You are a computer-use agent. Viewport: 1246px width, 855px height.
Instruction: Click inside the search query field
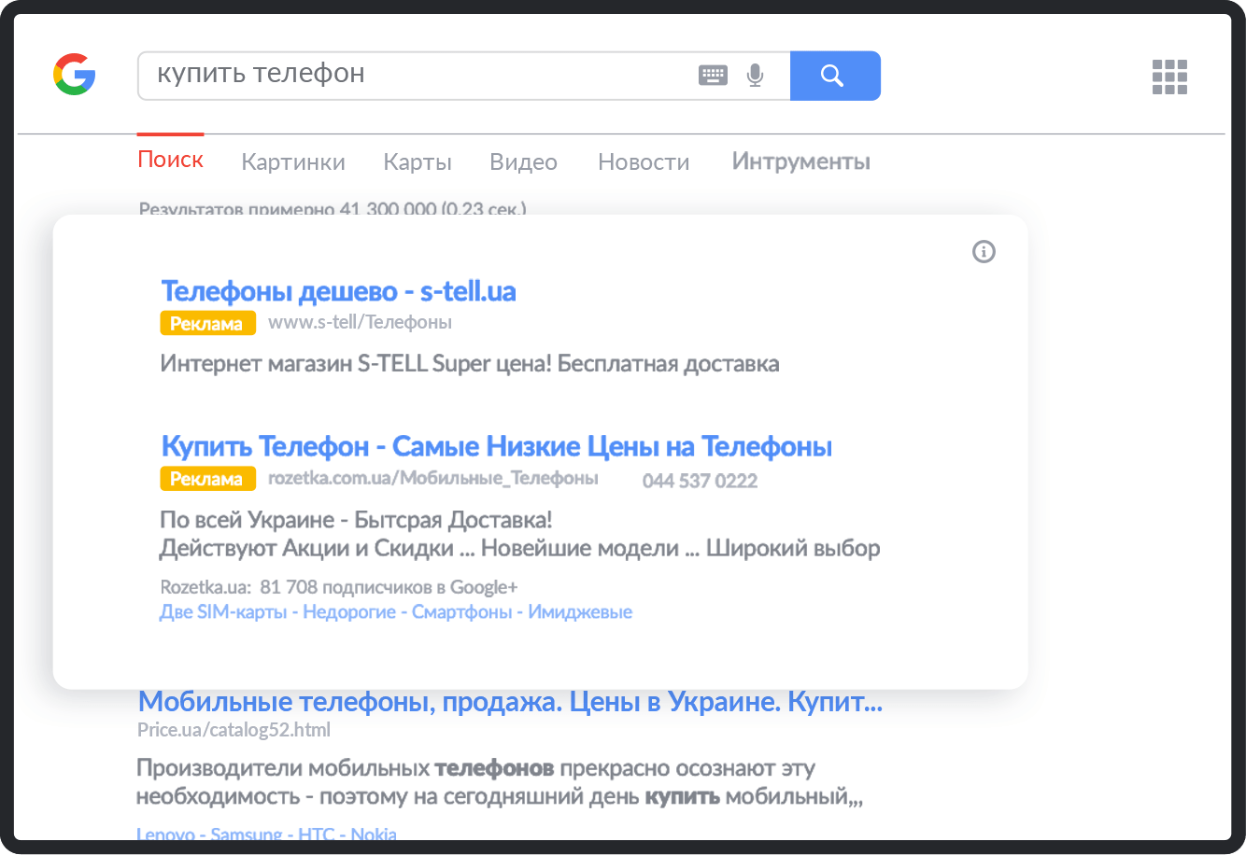(420, 75)
